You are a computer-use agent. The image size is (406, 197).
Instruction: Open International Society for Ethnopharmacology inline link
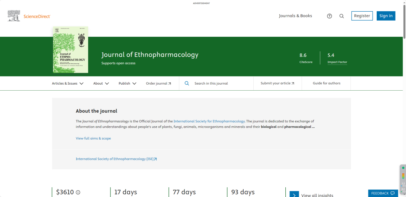pos(209,121)
